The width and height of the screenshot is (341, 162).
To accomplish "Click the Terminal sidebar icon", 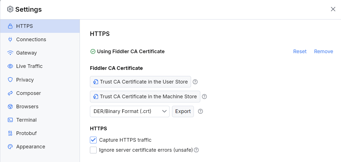I will pos(10,120).
